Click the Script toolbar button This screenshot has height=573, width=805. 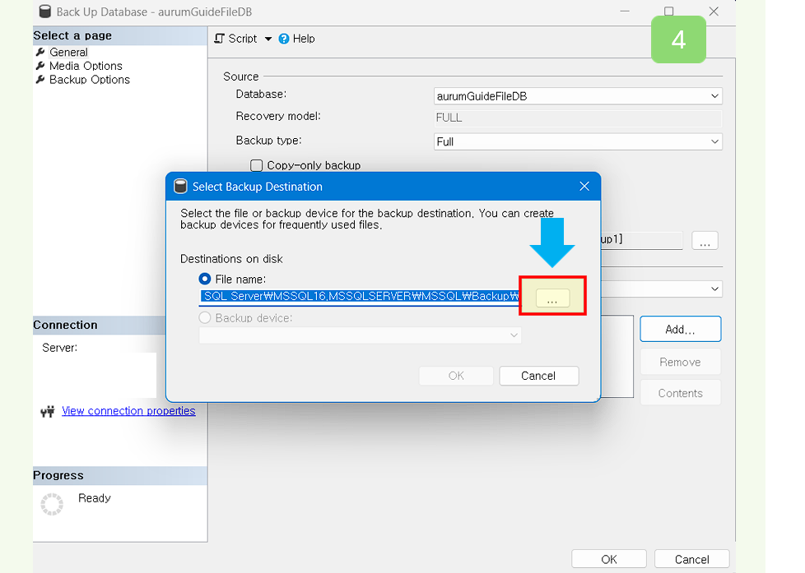(x=235, y=39)
